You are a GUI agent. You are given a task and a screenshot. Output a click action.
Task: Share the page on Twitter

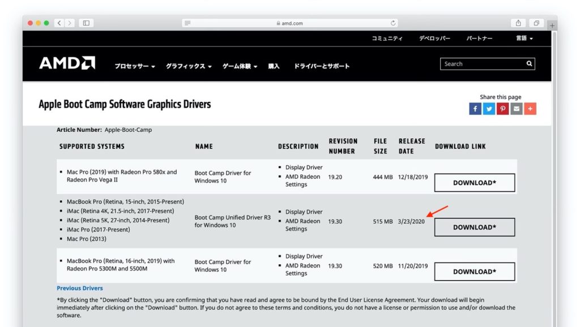click(489, 108)
